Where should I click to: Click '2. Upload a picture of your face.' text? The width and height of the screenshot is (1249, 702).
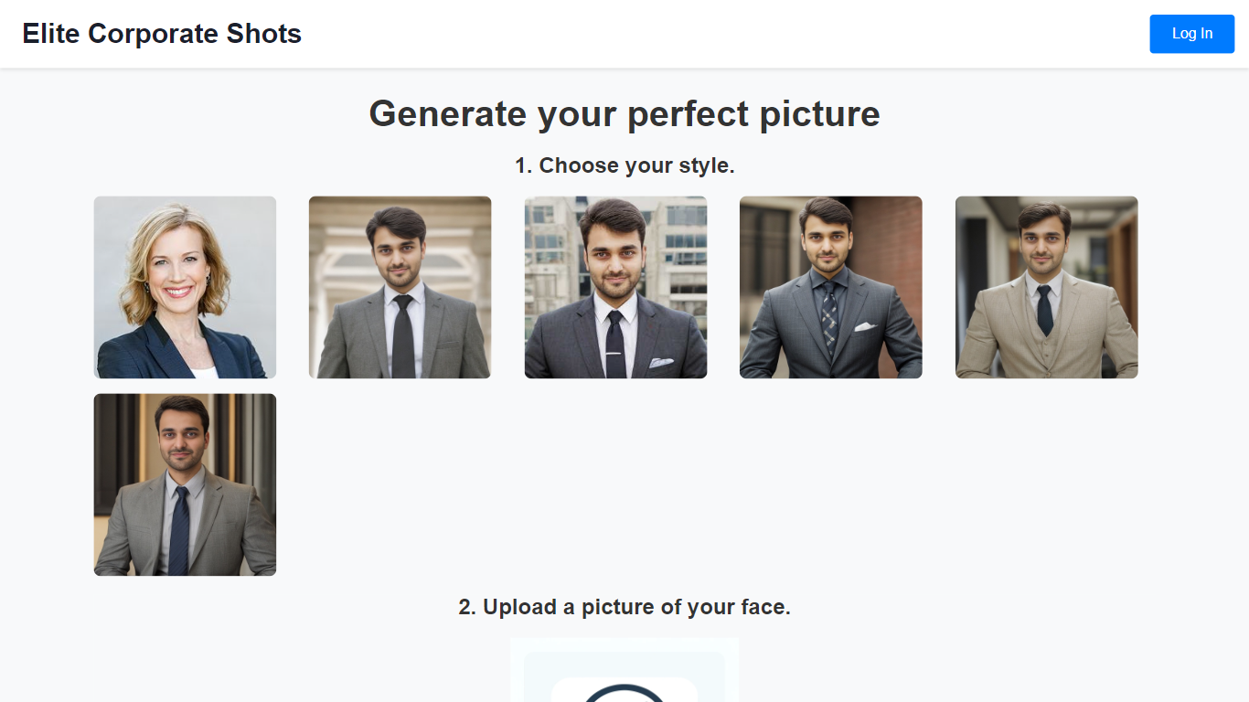pyautogui.click(x=624, y=607)
